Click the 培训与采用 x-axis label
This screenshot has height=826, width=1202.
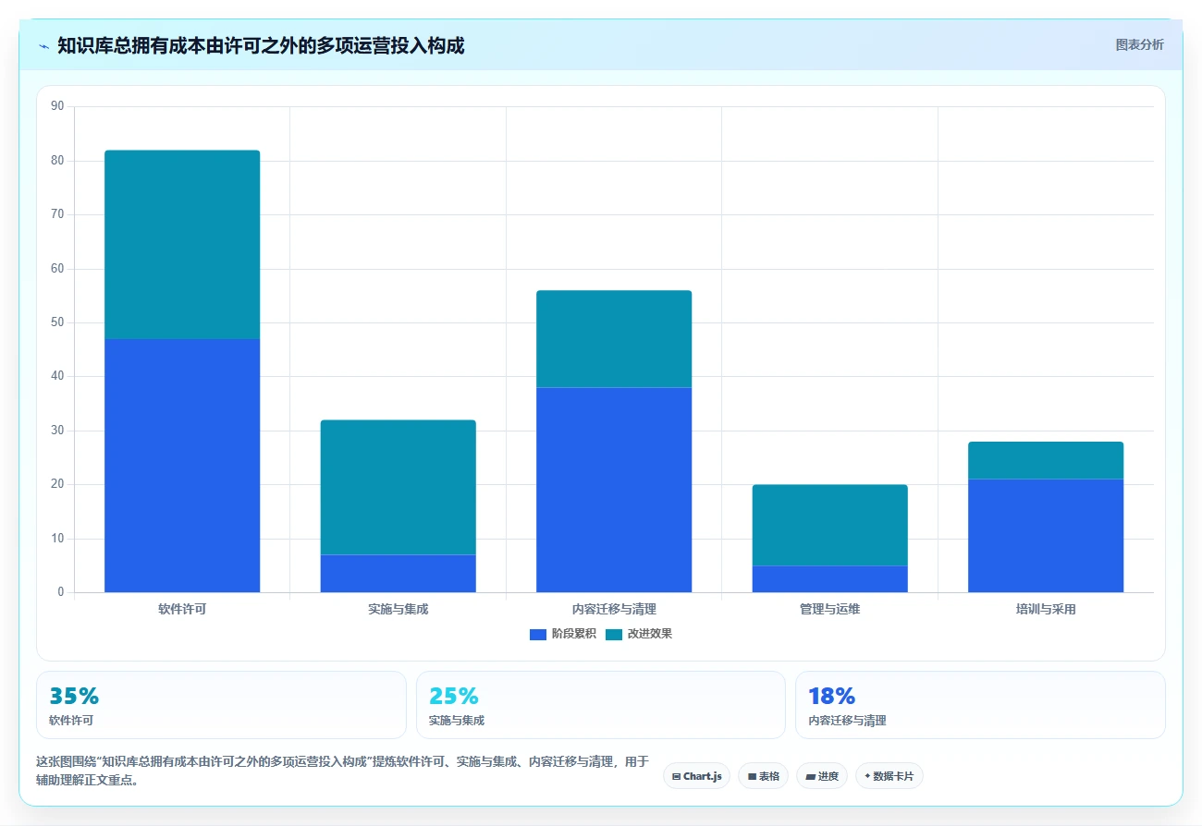click(1046, 610)
